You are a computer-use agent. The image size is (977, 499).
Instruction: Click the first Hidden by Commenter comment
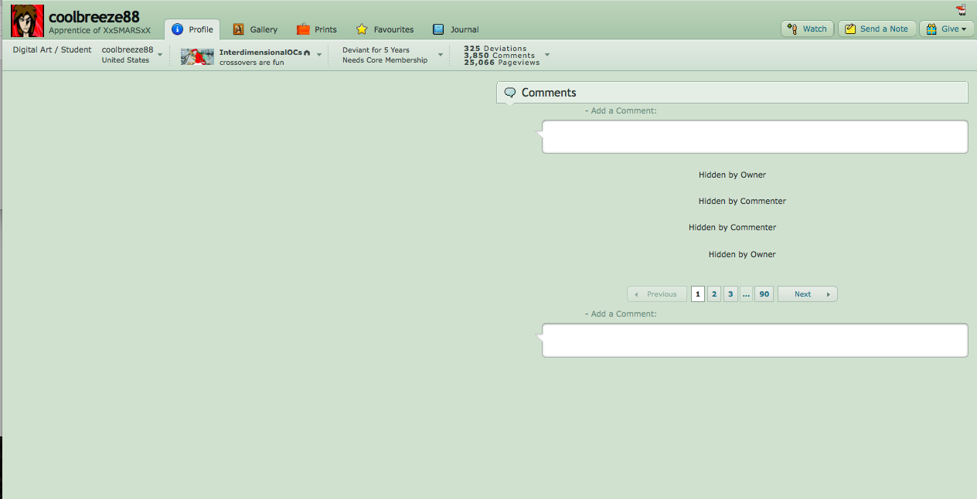[742, 201]
